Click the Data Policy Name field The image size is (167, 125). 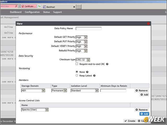[89, 29]
